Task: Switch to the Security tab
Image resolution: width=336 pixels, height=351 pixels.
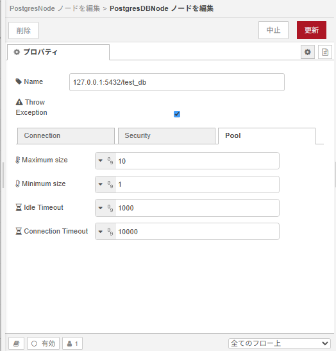Action: tap(167, 136)
